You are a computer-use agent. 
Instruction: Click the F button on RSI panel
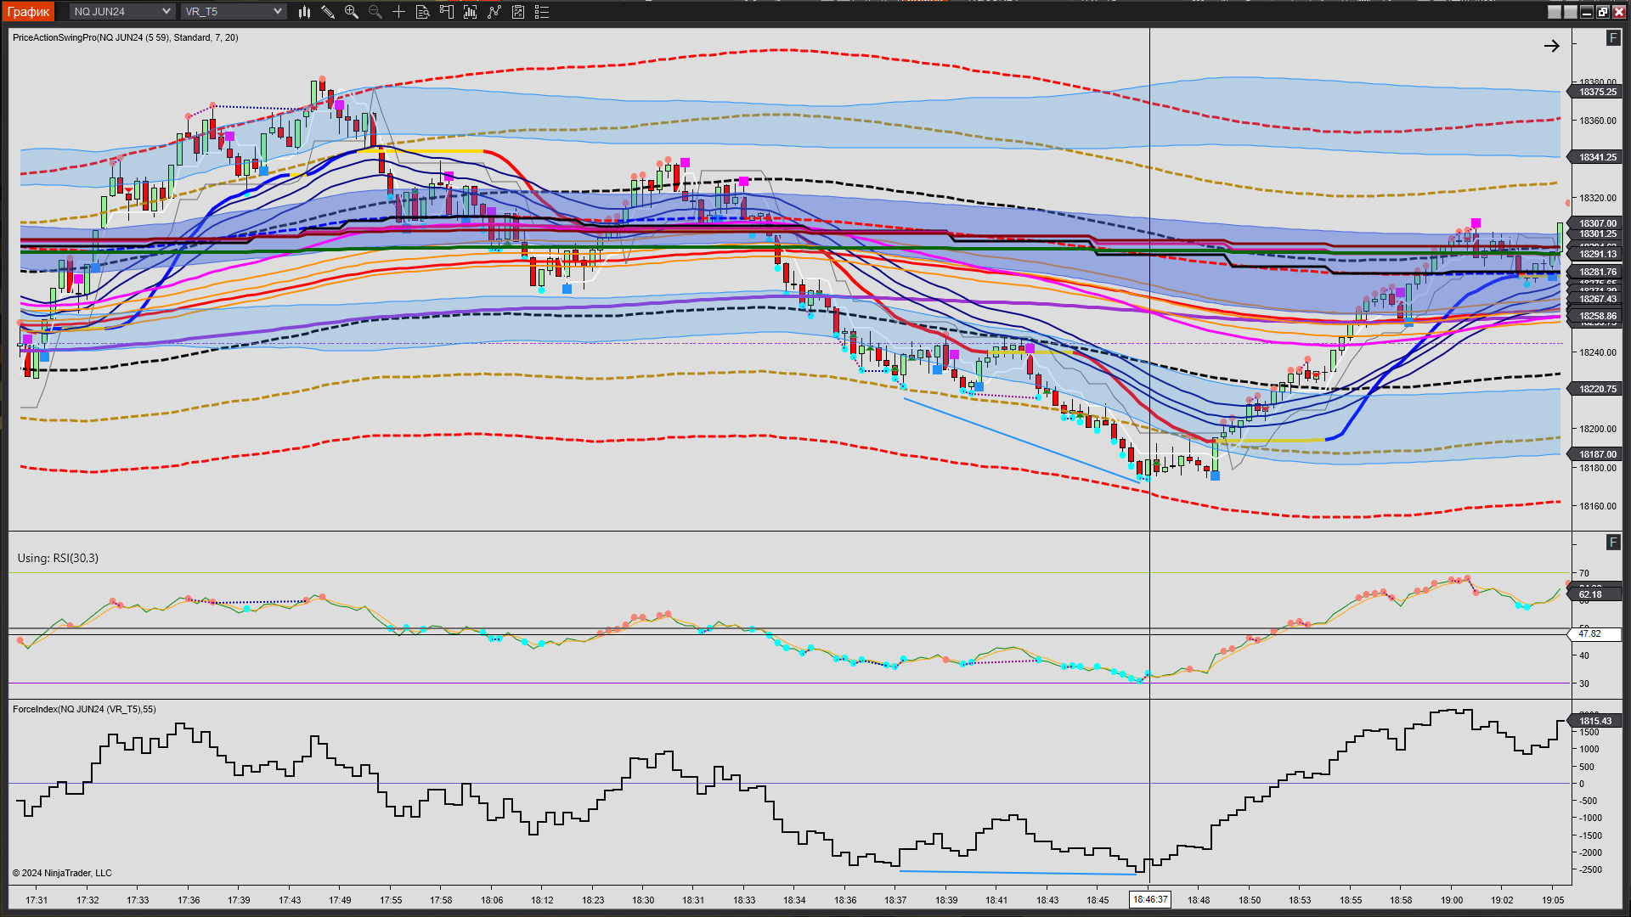1613,543
